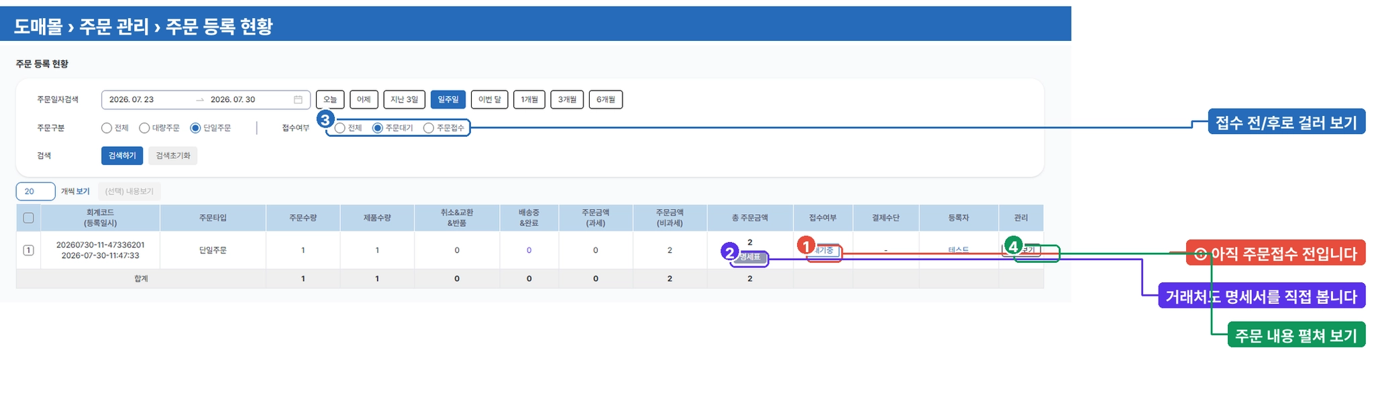Click the 회계코드 (등록일시) column header
The image size is (1374, 397).
click(x=100, y=218)
